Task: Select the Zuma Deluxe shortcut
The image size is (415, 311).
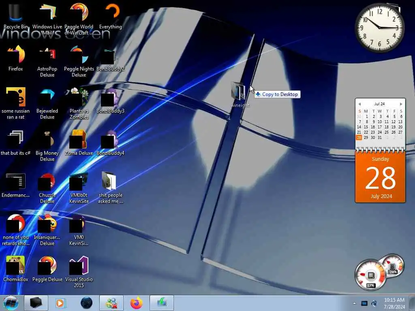Action: coord(79,142)
